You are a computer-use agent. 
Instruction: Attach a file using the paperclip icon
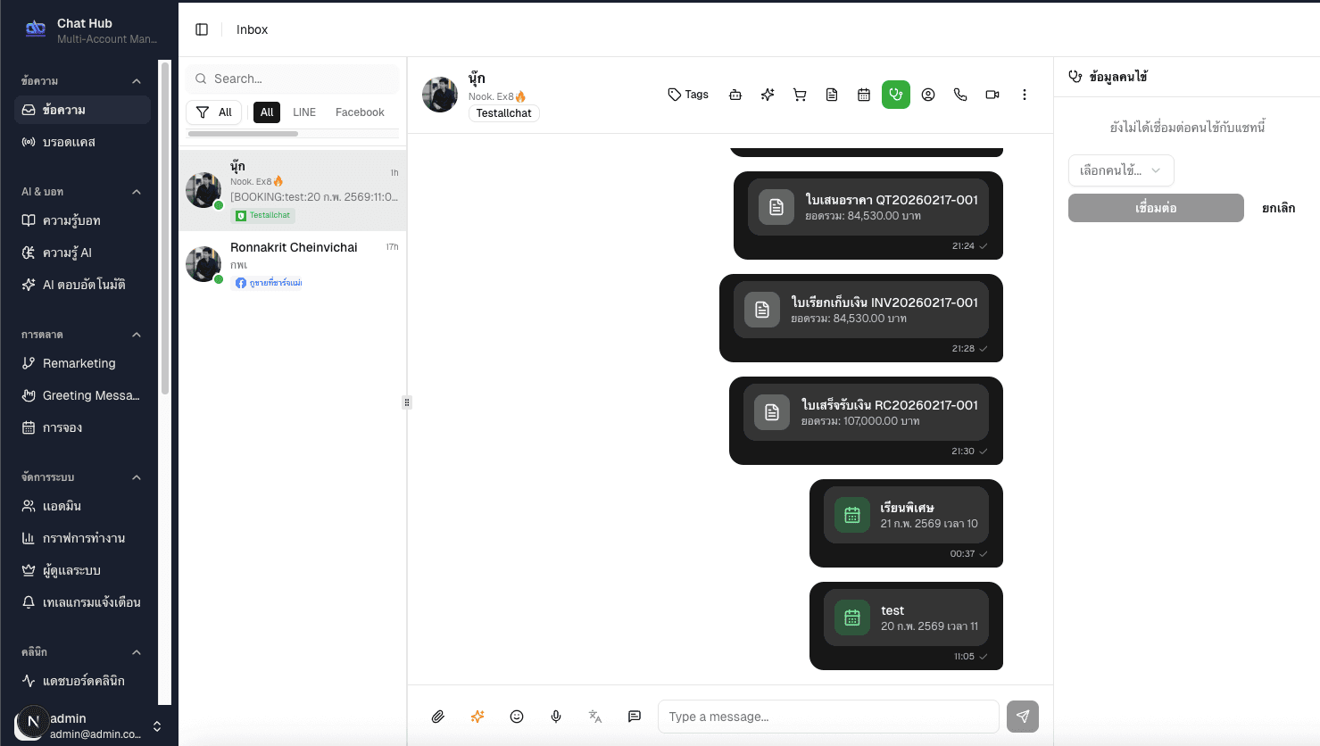(437, 717)
